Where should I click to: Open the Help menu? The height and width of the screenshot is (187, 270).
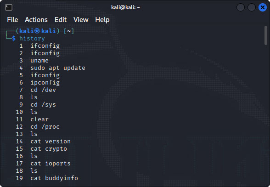coord(102,20)
